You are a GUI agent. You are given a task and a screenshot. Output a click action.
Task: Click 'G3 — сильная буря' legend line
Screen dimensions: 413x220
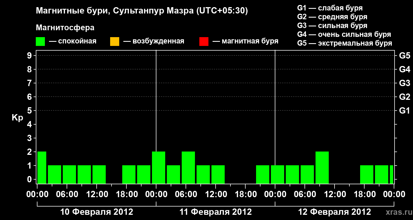click(332, 26)
